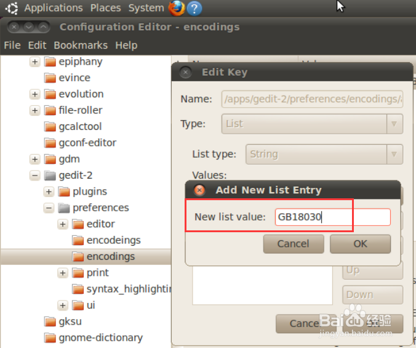Viewport: 416px width, 348px height.
Task: Close the Add New List Entry dialog
Action: tap(199, 190)
